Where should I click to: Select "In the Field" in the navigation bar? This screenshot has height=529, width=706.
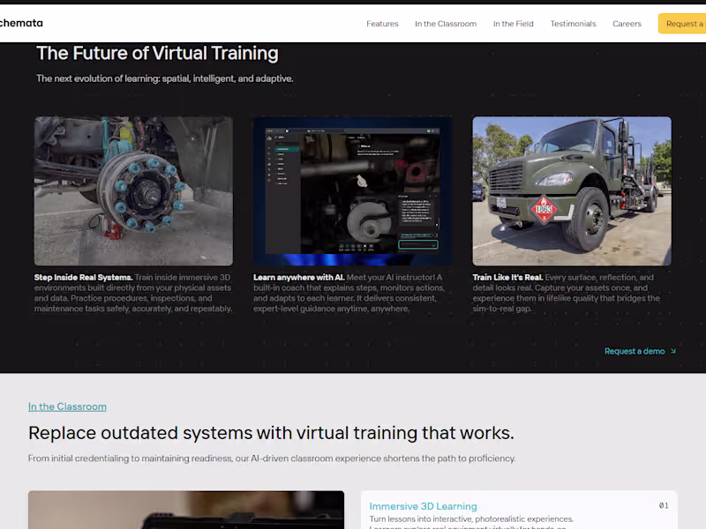pos(513,24)
